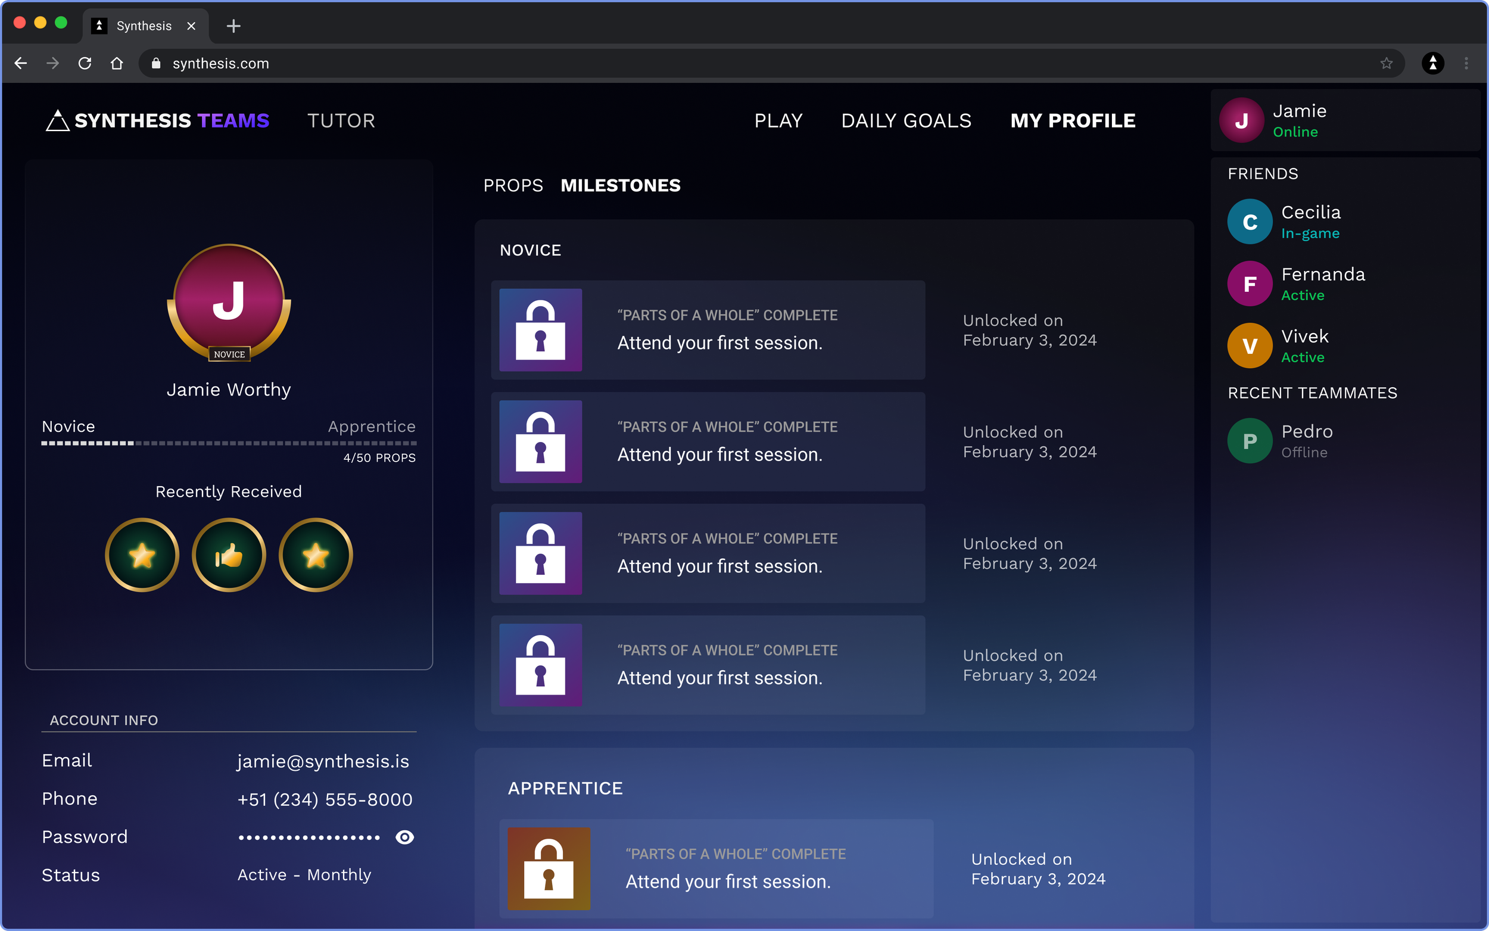
Task: Click the Apprentice milestone 'Attend your first session.'
Action: [x=728, y=882]
